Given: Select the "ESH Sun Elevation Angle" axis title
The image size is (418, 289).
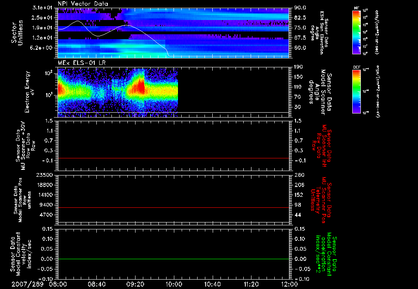Looking at the screenshot, I should tap(319, 33).
